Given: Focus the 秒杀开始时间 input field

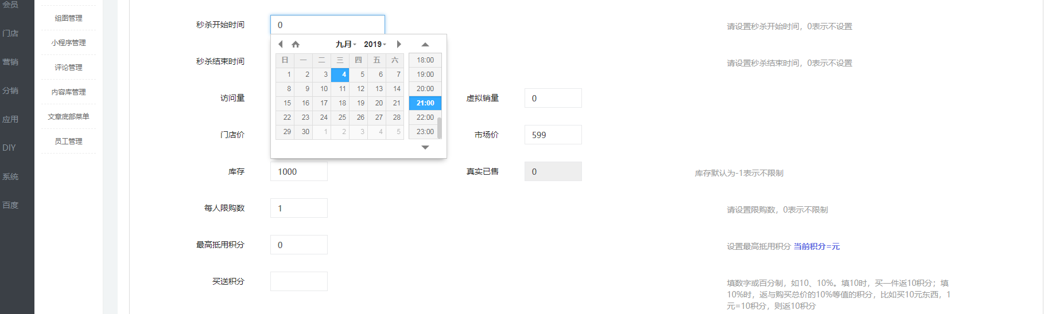Looking at the screenshot, I should click(x=328, y=25).
